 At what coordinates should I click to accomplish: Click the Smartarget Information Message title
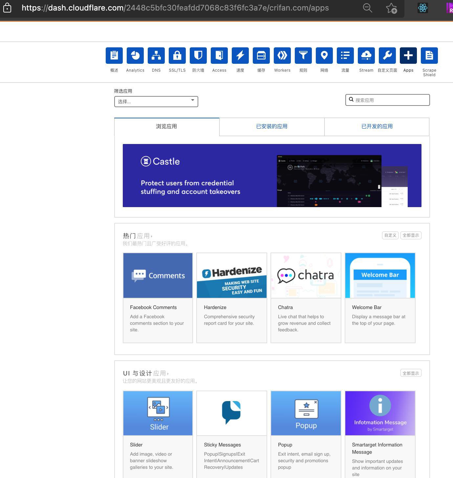377,448
